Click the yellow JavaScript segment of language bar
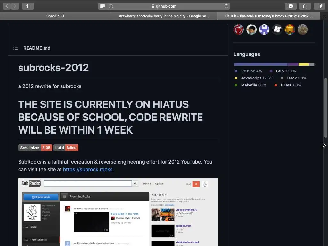This screenshot has height=246, width=328. [x=304, y=64]
